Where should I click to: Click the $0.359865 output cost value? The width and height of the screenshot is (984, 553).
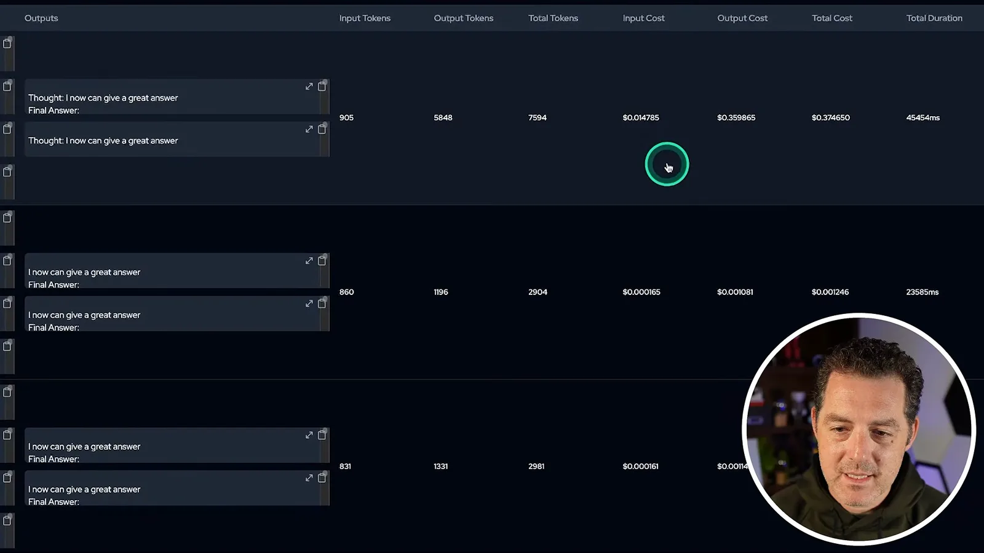[x=736, y=117]
